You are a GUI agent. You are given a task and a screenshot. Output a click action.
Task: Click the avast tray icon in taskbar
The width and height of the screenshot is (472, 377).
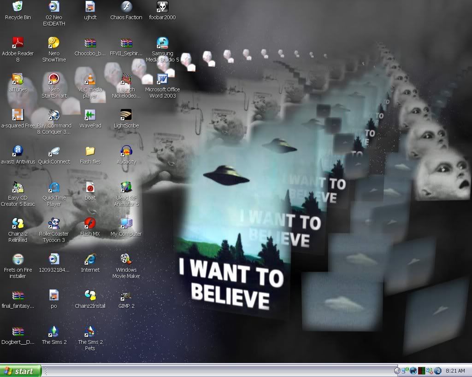438,371
